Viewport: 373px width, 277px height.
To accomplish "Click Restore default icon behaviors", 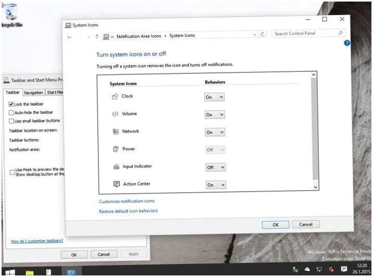I will pyautogui.click(x=129, y=211).
